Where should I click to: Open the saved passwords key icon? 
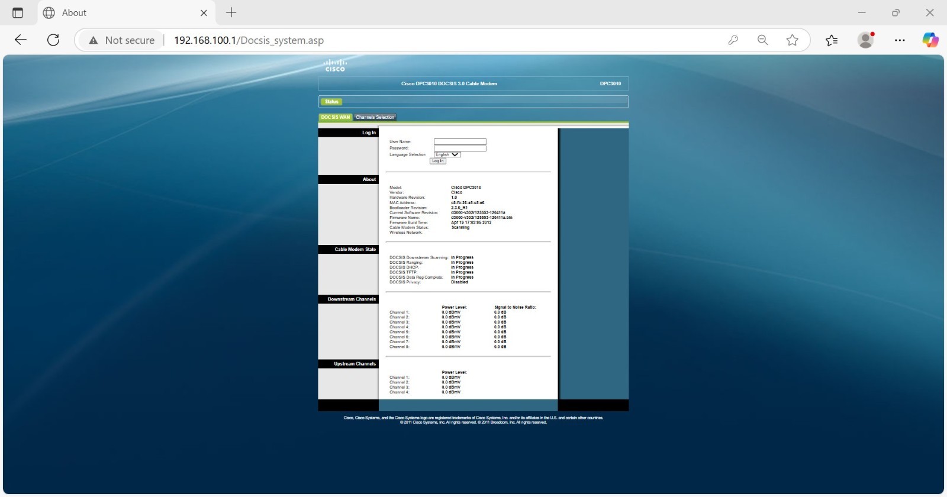coord(733,40)
